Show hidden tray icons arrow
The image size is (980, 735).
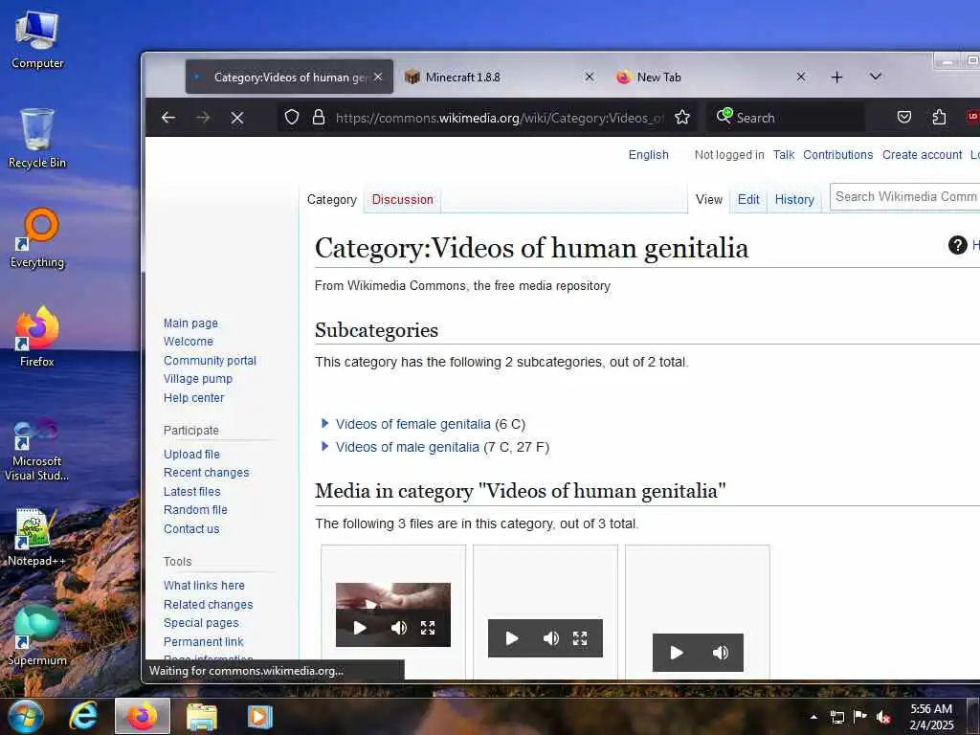(813, 717)
